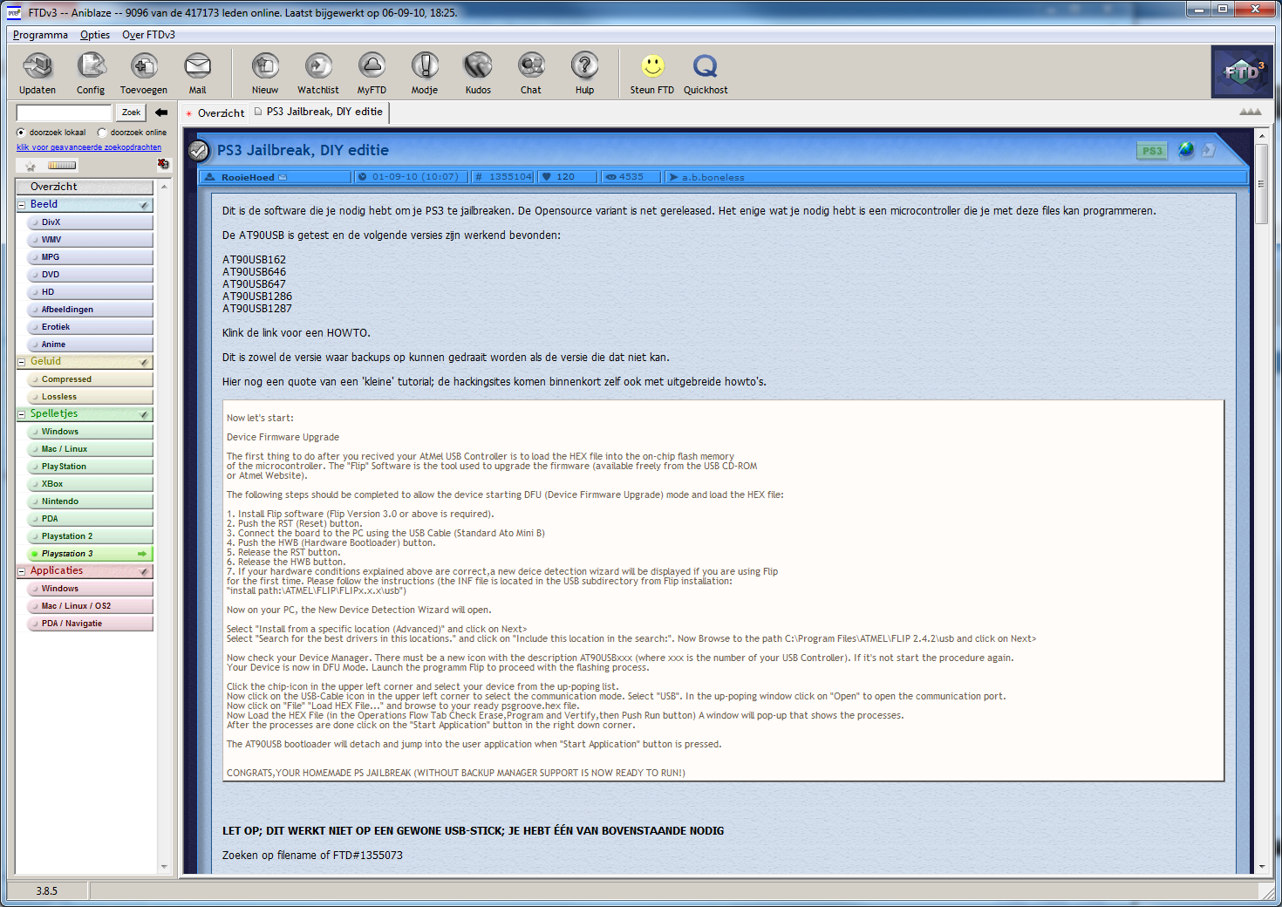The width and height of the screenshot is (1282, 907).
Task: Click the Kudos toolbar icon
Action: pyautogui.click(x=478, y=66)
